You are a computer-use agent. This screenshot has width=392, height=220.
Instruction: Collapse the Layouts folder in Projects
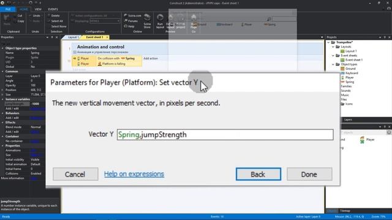(x=333, y=47)
